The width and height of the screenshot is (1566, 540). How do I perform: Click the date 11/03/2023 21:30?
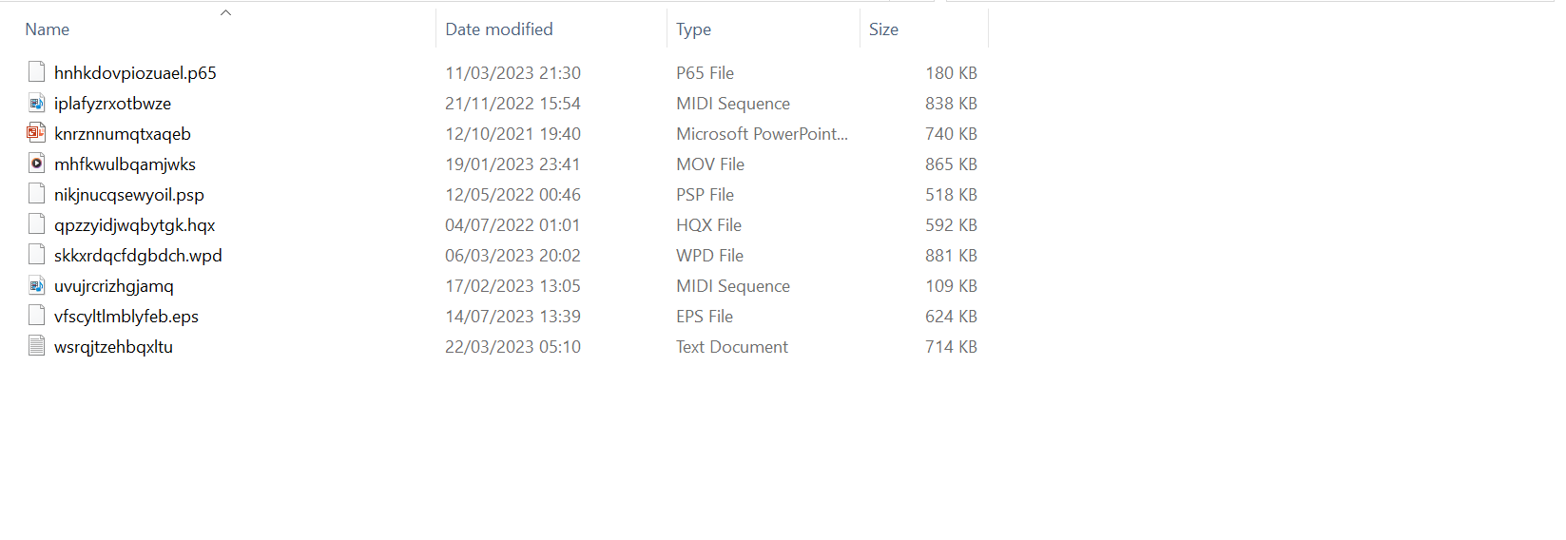tap(512, 73)
